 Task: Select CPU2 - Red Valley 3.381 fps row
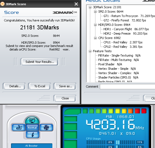tap(123, 47)
